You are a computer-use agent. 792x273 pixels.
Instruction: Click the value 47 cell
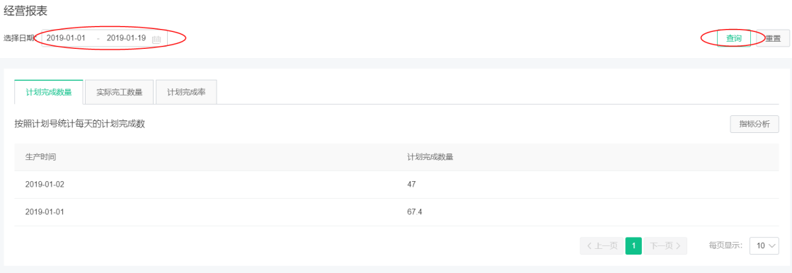coord(411,185)
